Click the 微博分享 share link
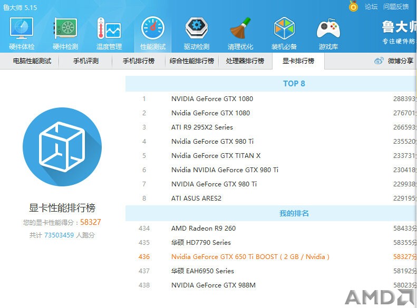 400,61
